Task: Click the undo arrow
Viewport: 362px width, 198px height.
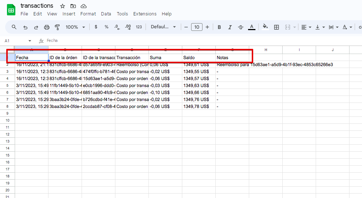Action: pyautogui.click(x=25, y=27)
